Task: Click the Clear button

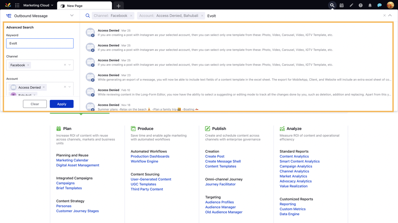Action: 35,104
